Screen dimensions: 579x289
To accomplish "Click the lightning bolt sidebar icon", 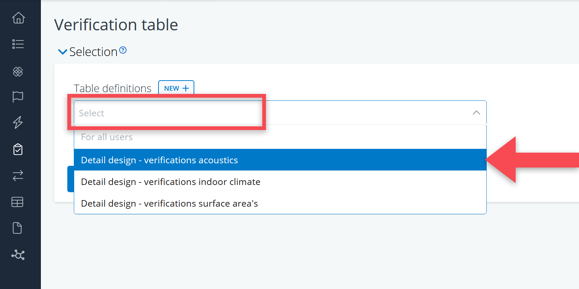I will [x=18, y=122].
